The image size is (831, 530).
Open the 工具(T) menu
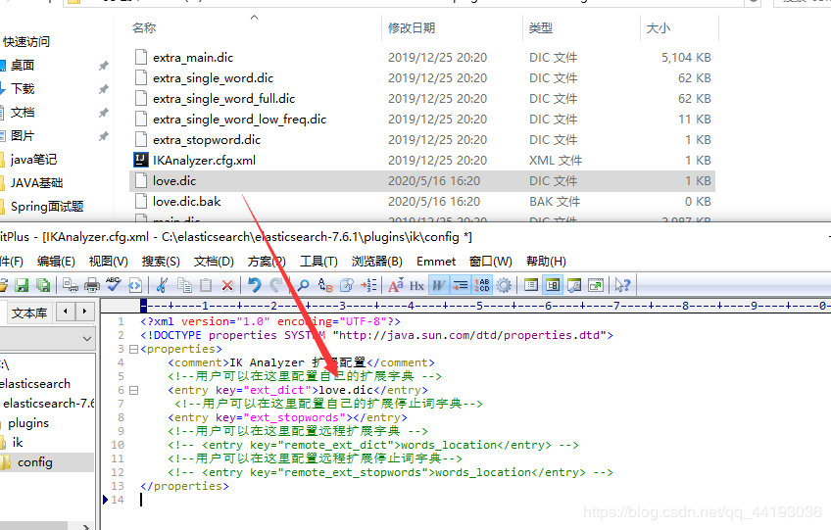[318, 262]
